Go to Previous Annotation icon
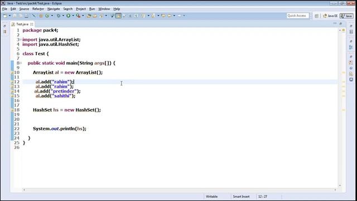 [x=153, y=16]
